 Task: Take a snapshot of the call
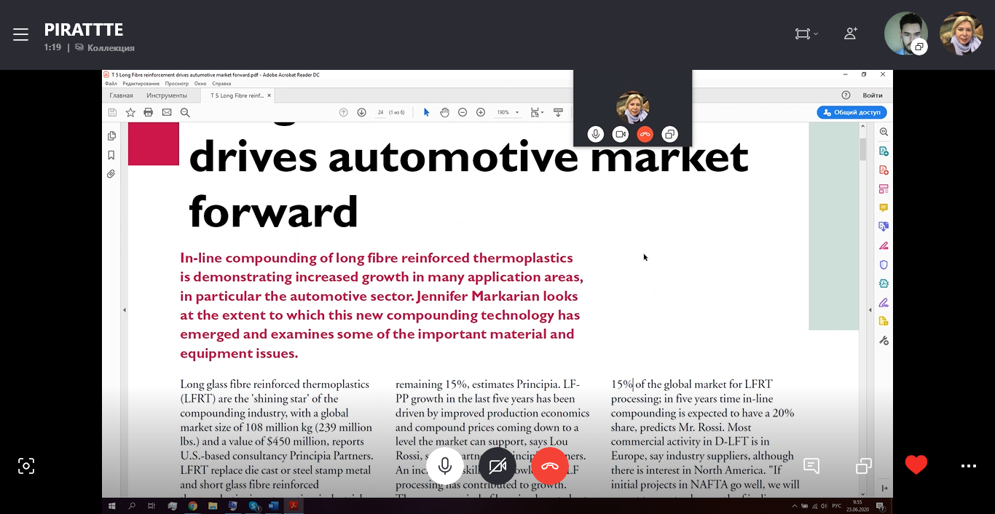click(x=26, y=466)
